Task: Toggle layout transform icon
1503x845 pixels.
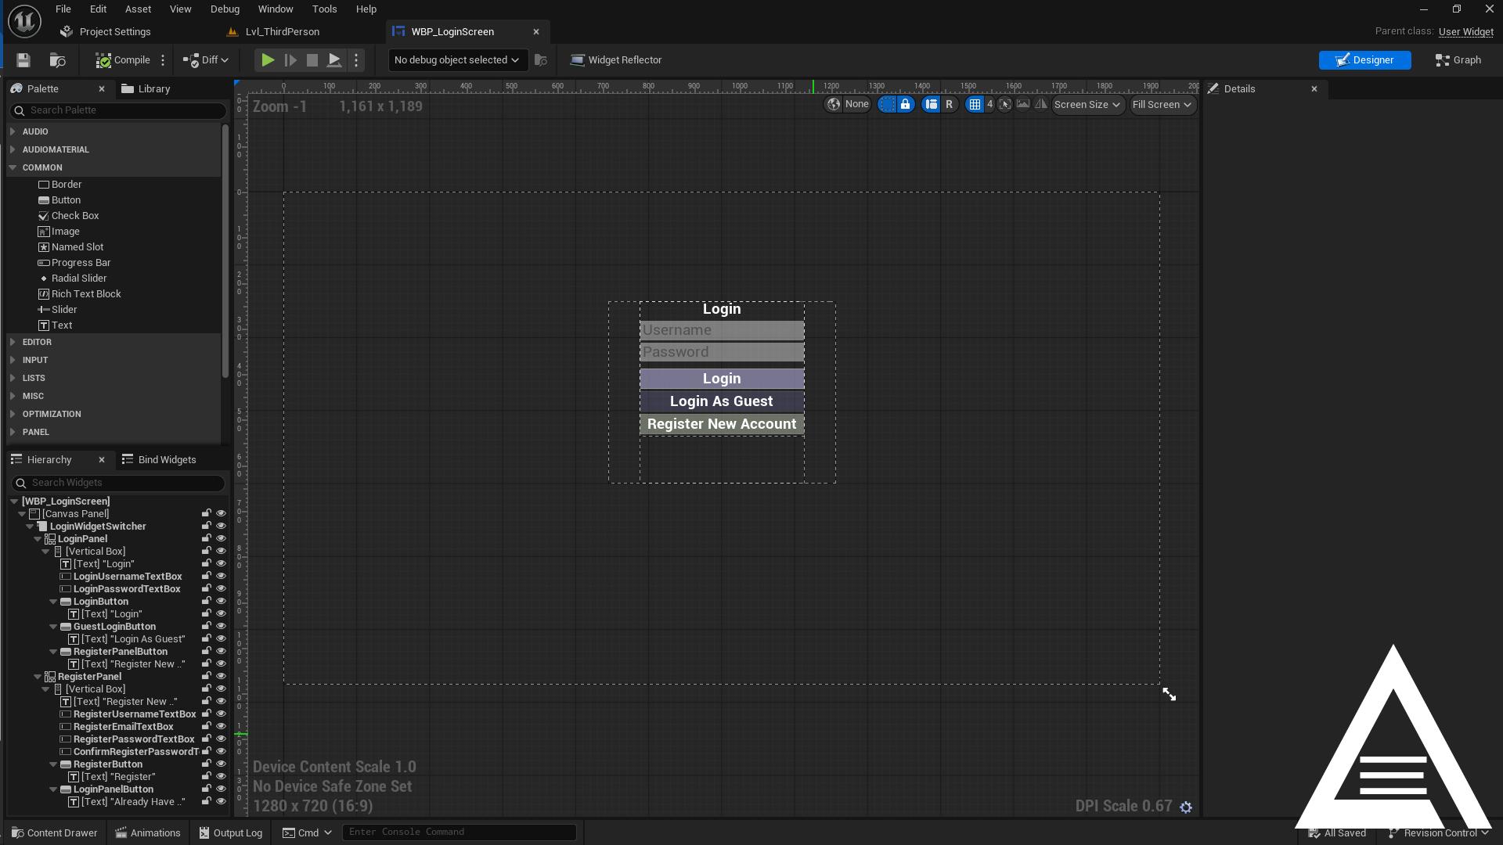Action: click(931, 105)
